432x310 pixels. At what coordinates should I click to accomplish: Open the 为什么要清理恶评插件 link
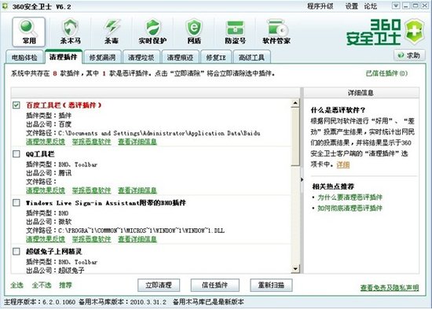350,197
